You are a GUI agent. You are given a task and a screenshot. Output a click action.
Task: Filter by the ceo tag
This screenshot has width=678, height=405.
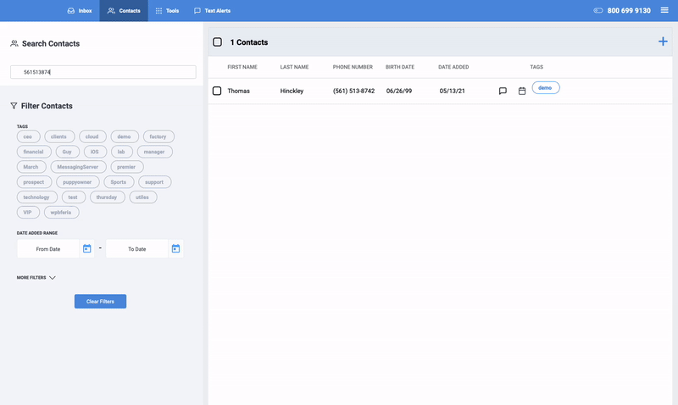(28, 136)
